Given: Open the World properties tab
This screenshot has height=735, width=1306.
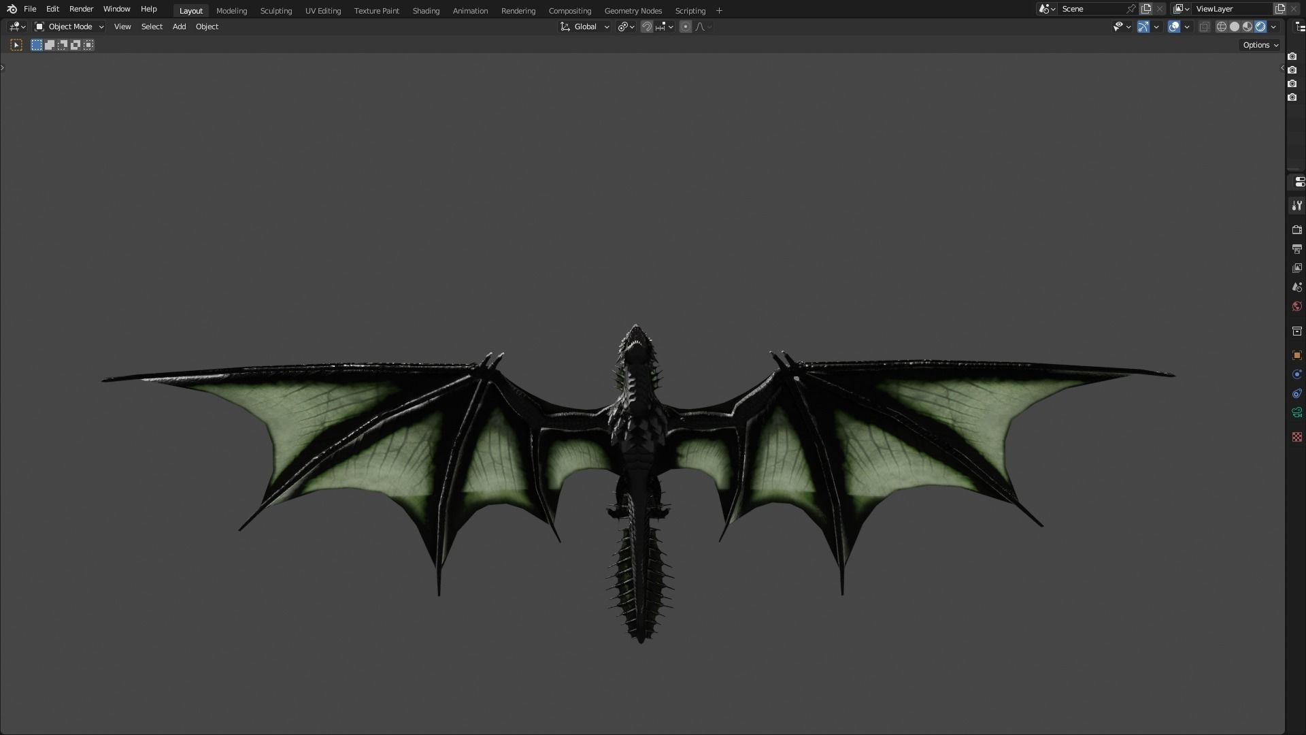Looking at the screenshot, I should (1296, 306).
